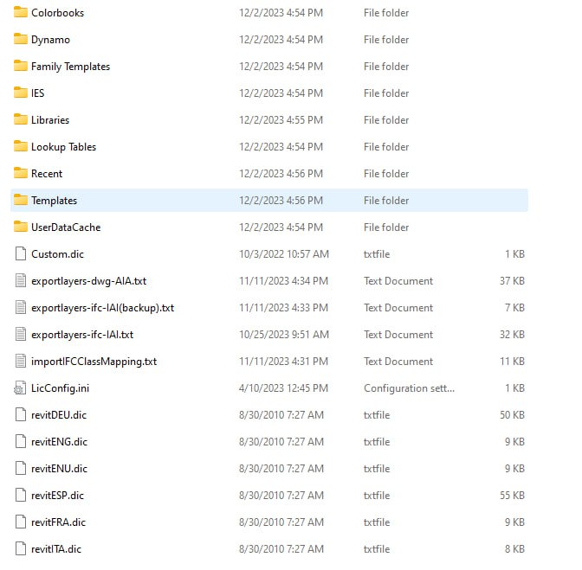Click the revitFRA.dic file icon
Image resolution: width=582 pixels, height=570 pixels.
[21, 522]
